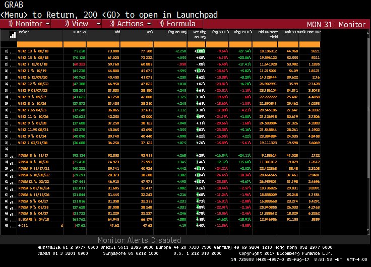This screenshot has width=371, height=267.
Task: Click the Monitor Alerts Disabled status text
Action: [139, 240]
